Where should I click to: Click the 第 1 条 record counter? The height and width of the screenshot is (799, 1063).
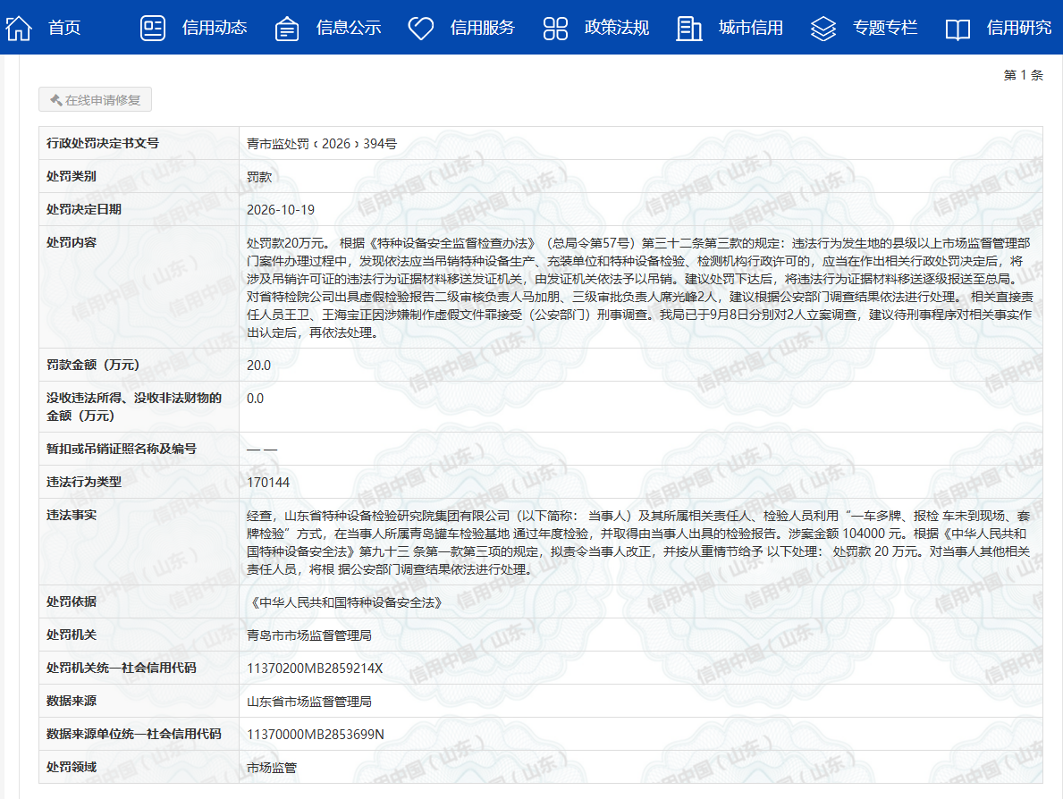(x=1023, y=75)
